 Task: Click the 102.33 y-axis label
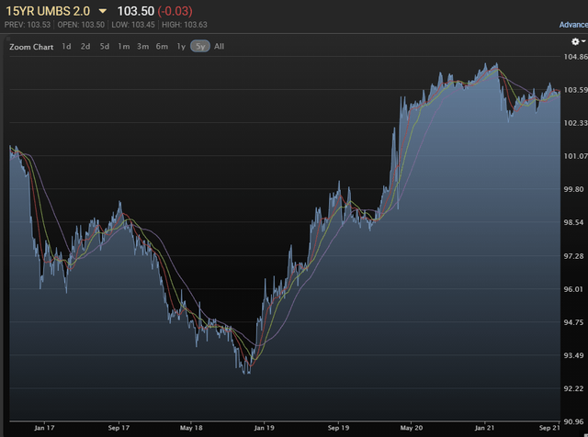tap(576, 123)
